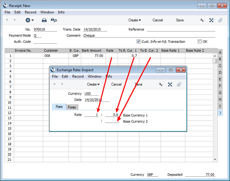230x181 pixels.
Task: Expand the Create dropdown in Exchange Rate window
Action: click(93, 84)
